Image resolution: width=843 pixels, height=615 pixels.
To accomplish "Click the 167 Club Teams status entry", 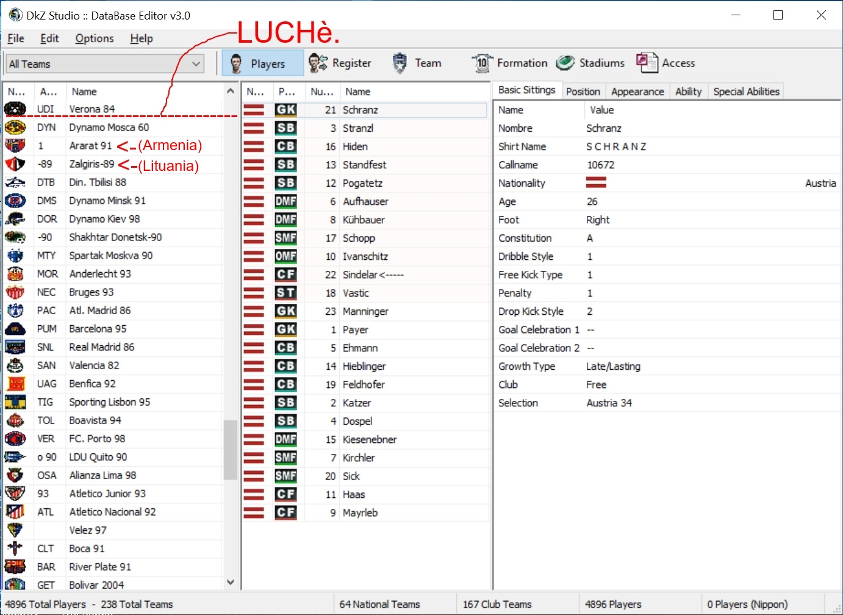I will click(497, 604).
